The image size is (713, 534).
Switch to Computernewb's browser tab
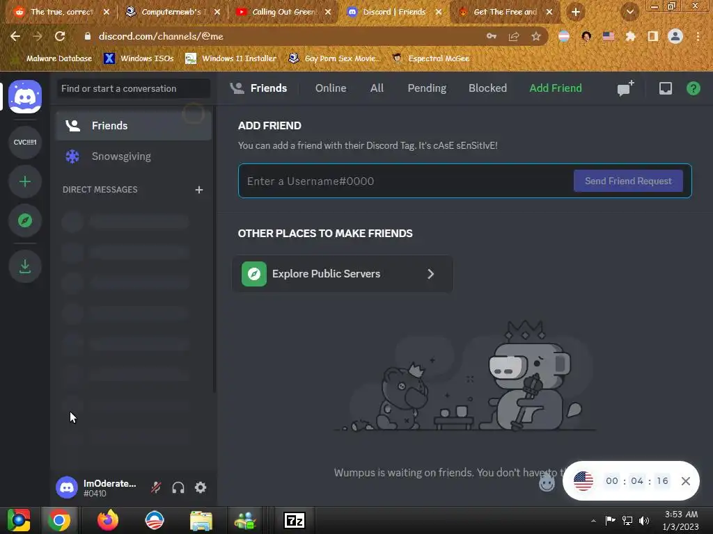click(172, 12)
